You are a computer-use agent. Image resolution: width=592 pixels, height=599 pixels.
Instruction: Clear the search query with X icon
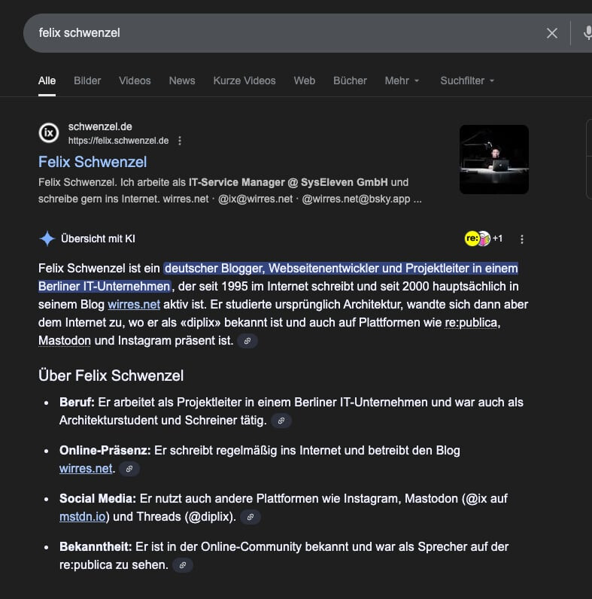(552, 33)
